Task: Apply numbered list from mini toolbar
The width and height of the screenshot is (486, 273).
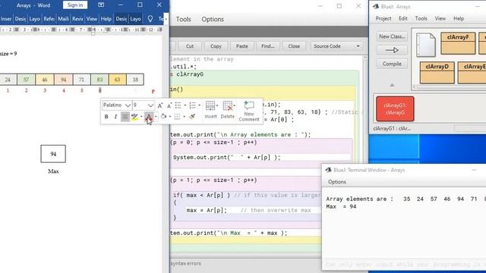Action: coord(192,105)
